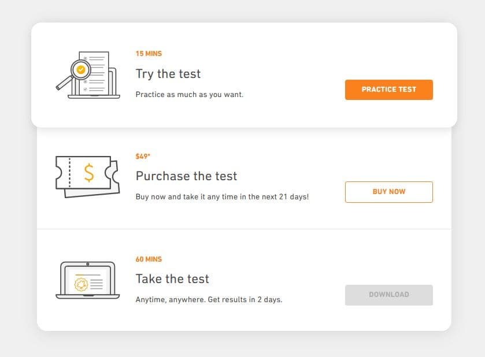Click the greyed DOWNLOAD button

coord(389,295)
